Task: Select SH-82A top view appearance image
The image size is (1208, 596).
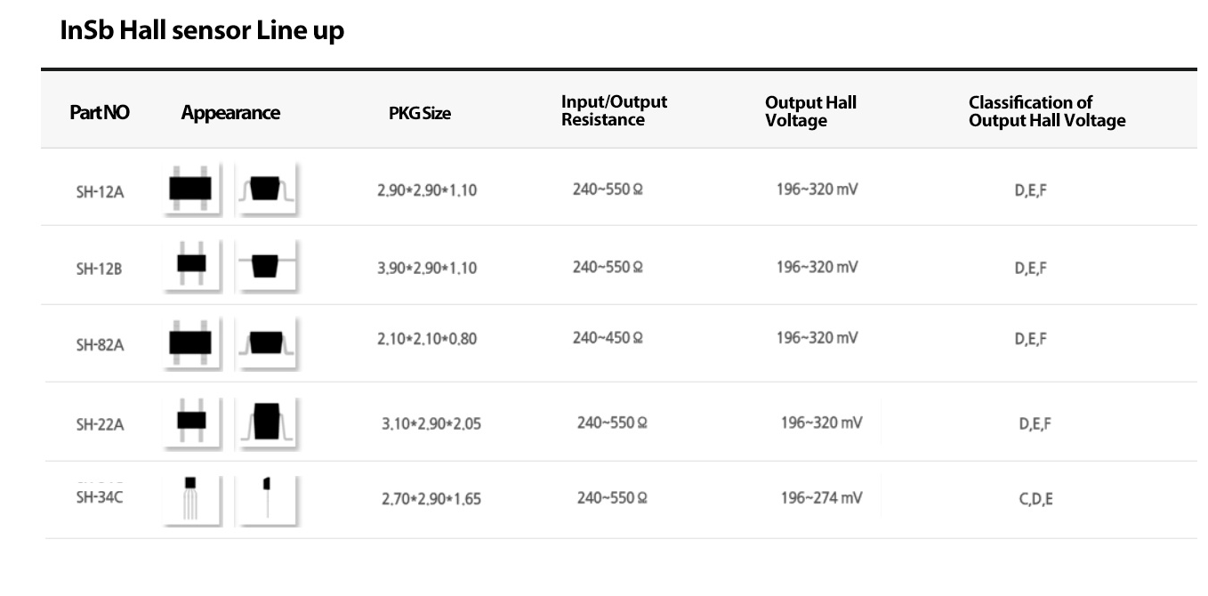Action: (x=191, y=342)
